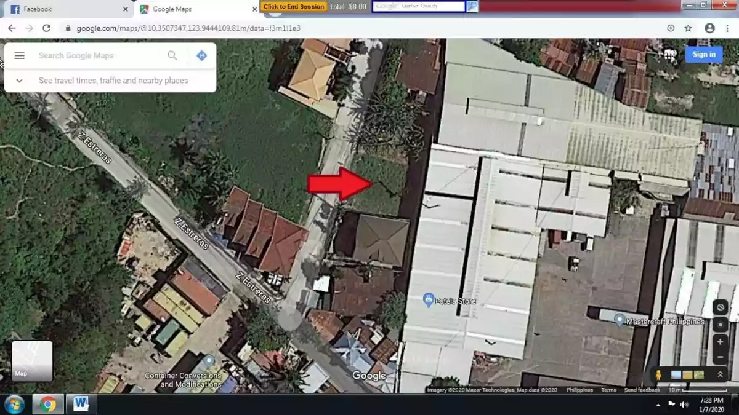Open the Google apps grid icon
739x415 pixels.
point(669,55)
